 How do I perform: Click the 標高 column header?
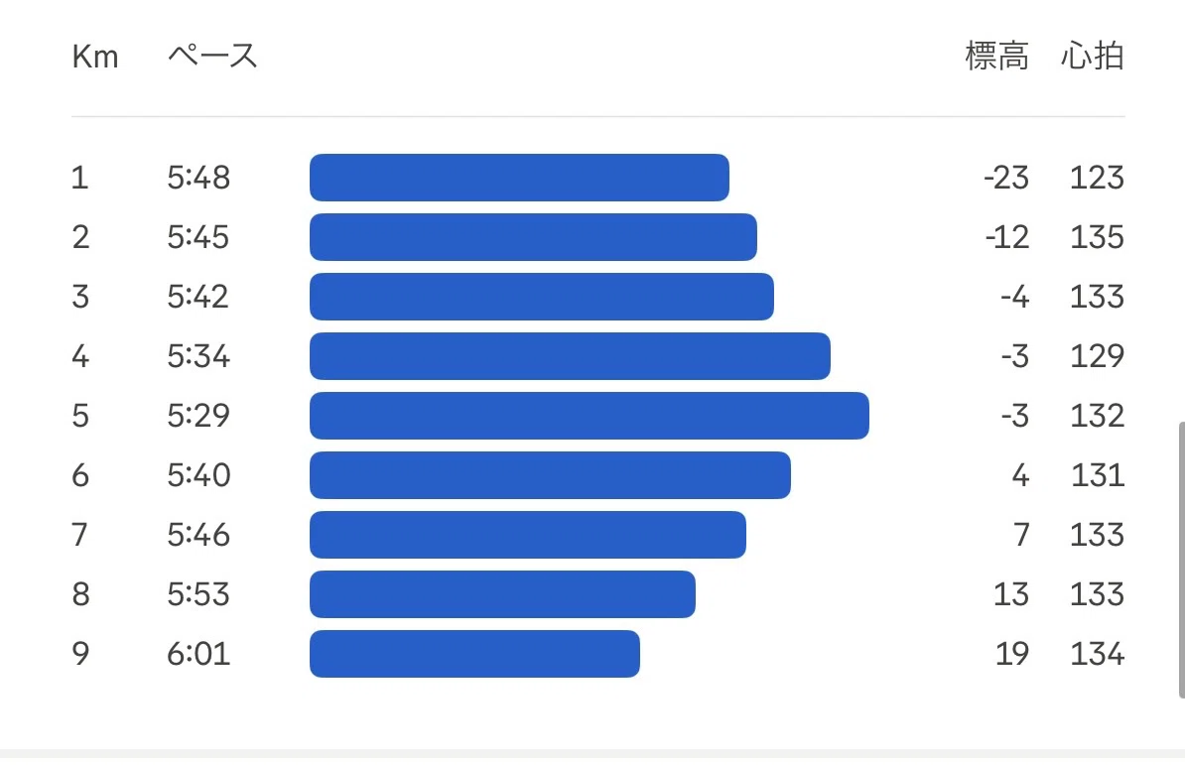tap(996, 57)
